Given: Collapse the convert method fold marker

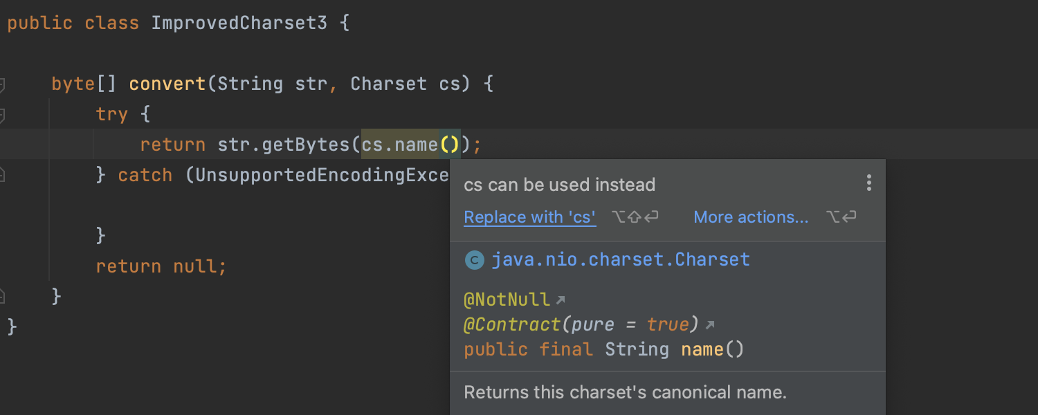Looking at the screenshot, I should coord(2,85).
